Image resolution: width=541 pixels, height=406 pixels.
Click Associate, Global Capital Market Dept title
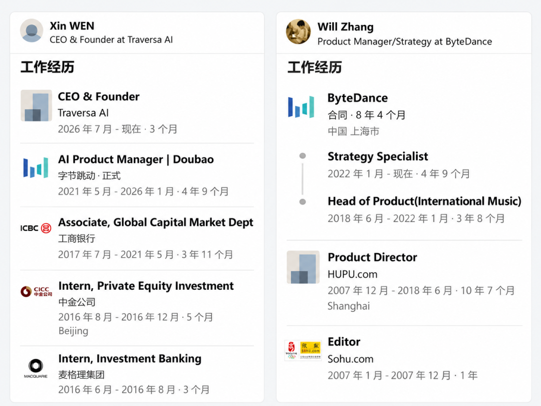point(156,223)
